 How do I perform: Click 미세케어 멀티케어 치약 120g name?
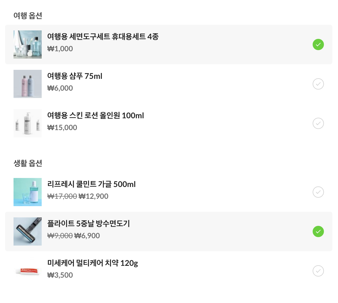coord(92,263)
